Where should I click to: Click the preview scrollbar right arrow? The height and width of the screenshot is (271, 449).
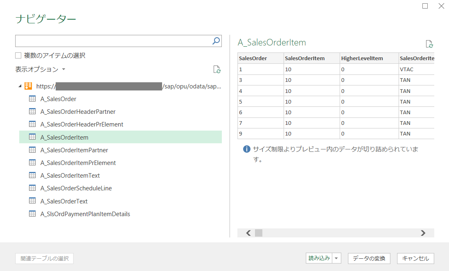pyautogui.click(x=423, y=233)
